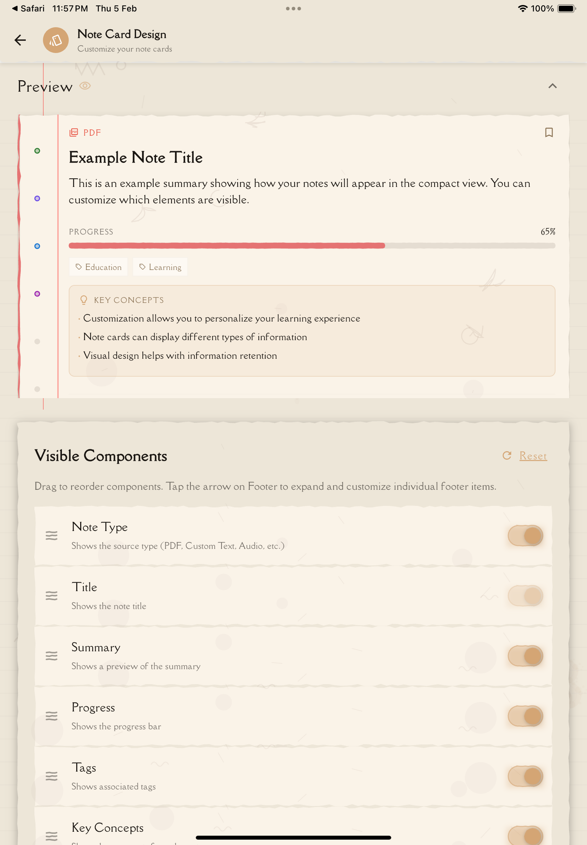
Task: Tap the PDF note type icon
Action: [x=74, y=132]
